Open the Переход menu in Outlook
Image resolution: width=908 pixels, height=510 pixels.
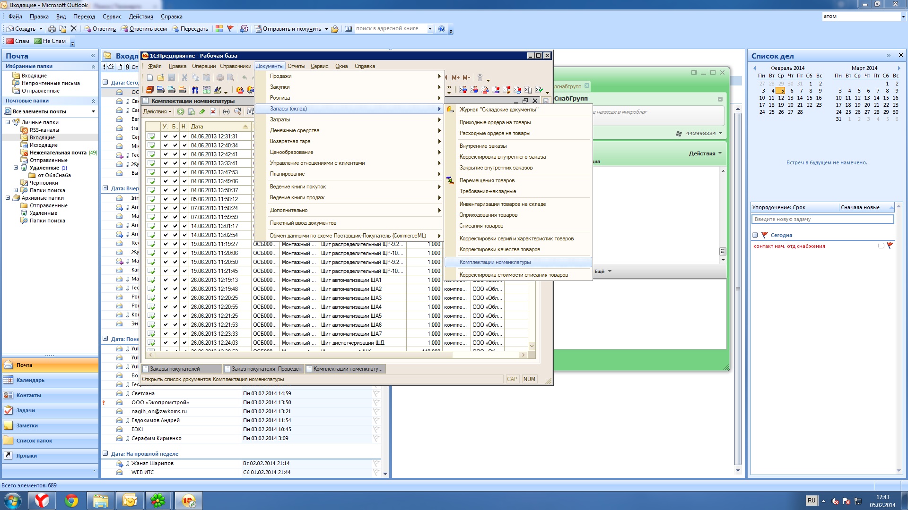click(x=84, y=17)
